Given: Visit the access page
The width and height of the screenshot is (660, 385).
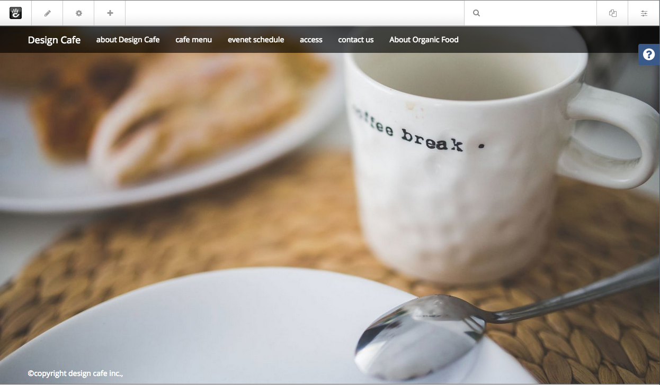Looking at the screenshot, I should [311, 40].
